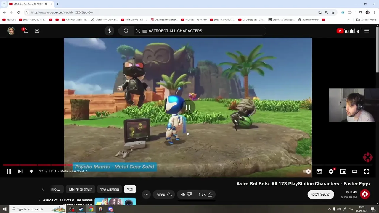Screen dimensions: 379x213
Task: Click the search magnifier icon
Action: pyautogui.click(x=126, y=31)
